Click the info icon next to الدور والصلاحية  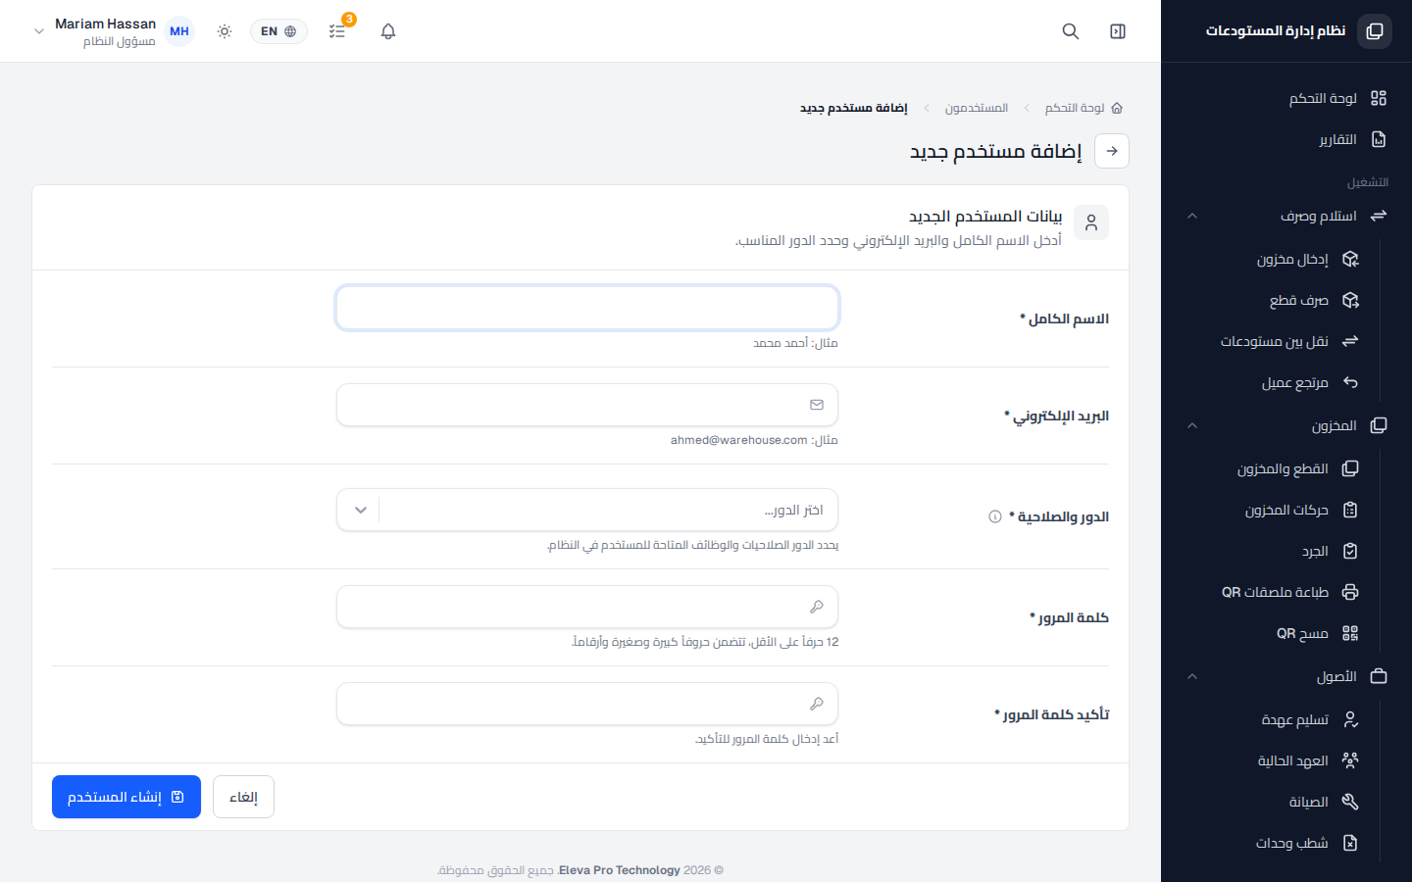coord(995,516)
